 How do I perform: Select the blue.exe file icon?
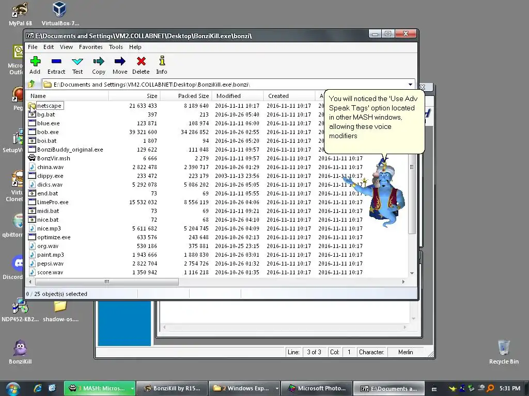32,123
